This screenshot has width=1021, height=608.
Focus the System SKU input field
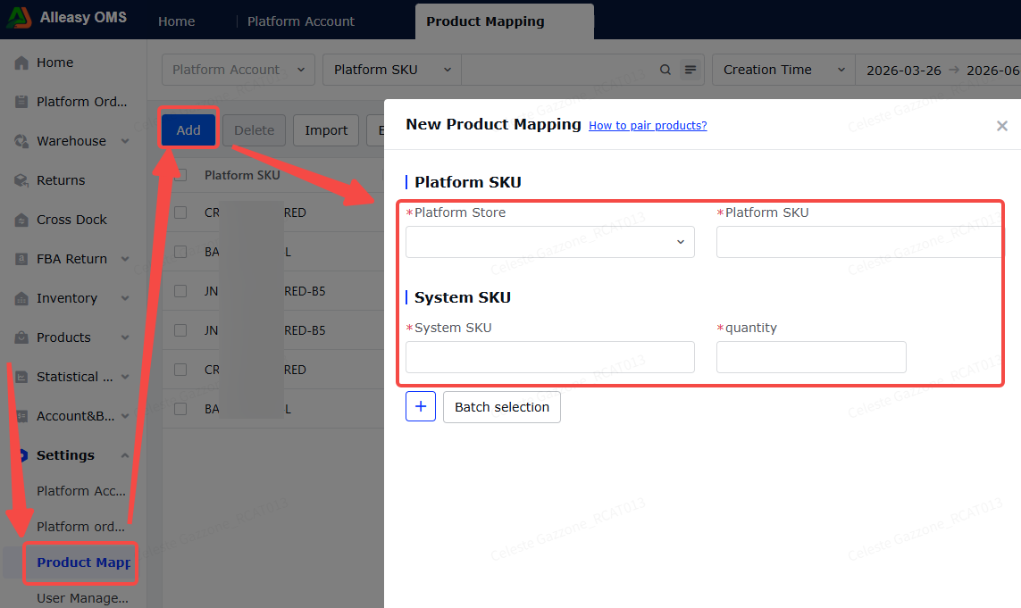coord(550,357)
